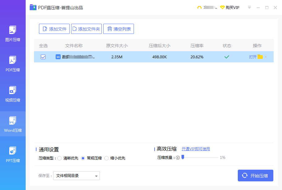Click the 打开 link in the file row
This screenshot has height=190, width=282.
point(253,57)
